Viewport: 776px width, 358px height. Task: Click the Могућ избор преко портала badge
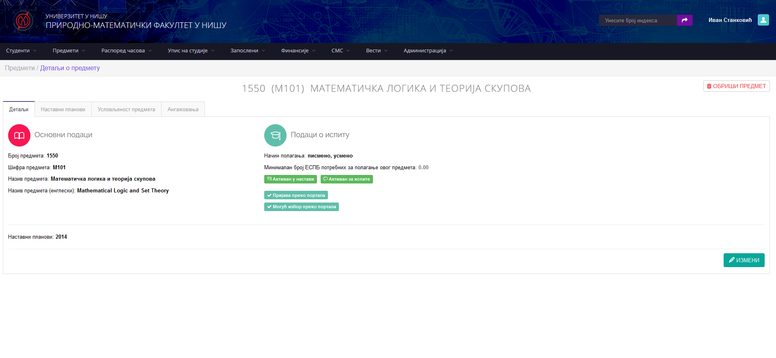coord(301,207)
